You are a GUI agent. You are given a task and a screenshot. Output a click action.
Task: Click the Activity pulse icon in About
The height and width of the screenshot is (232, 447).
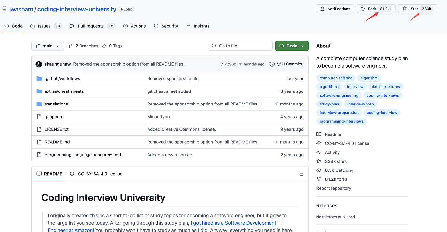[319, 152]
